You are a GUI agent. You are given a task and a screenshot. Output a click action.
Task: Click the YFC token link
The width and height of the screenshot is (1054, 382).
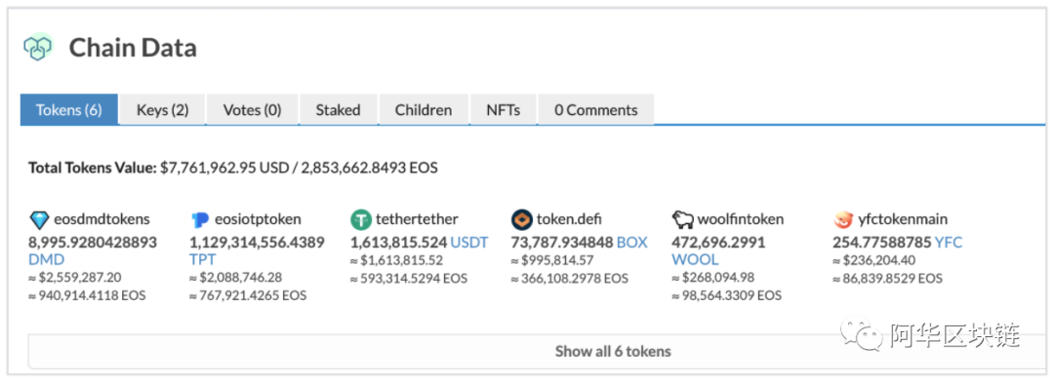pyautogui.click(x=949, y=243)
